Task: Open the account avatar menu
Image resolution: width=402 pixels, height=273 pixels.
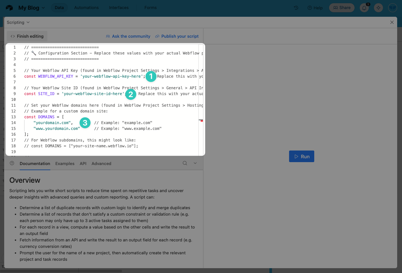Action: (x=392, y=8)
